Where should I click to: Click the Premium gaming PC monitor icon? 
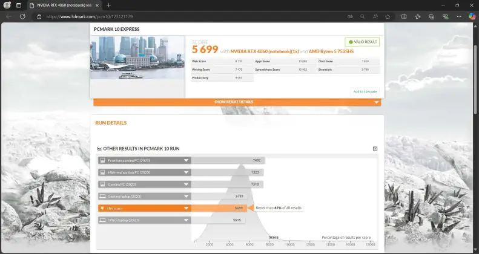tap(103, 160)
